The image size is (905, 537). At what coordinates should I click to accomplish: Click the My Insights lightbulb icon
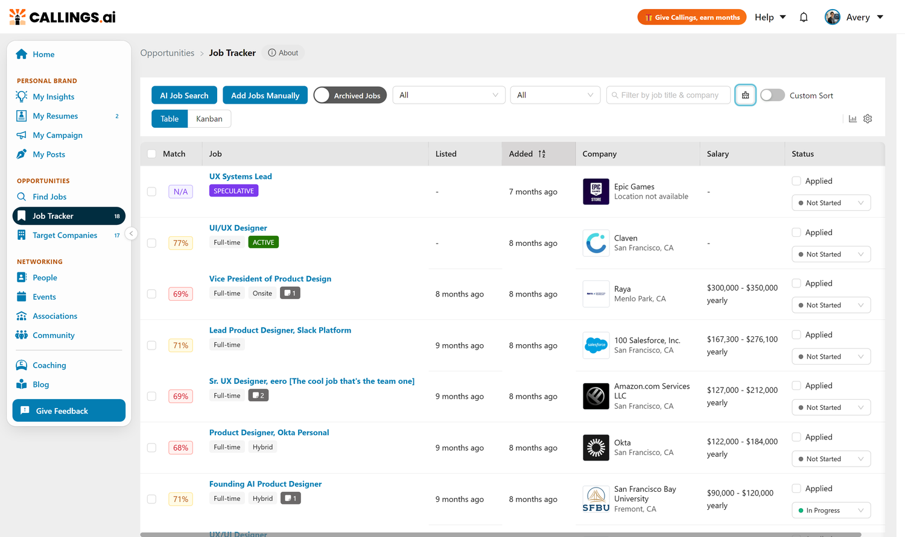[x=22, y=96]
